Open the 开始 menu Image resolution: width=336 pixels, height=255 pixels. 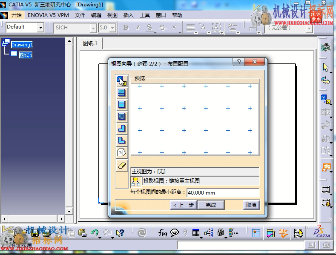pos(16,15)
